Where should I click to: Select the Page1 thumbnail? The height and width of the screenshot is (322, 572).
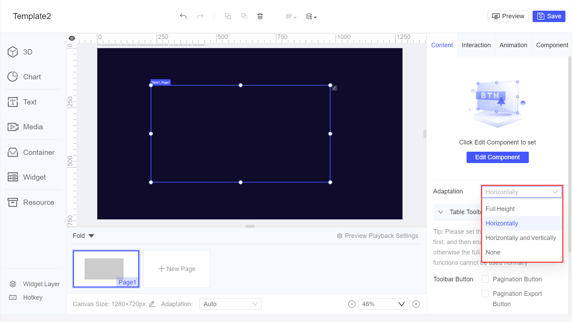[x=106, y=269]
